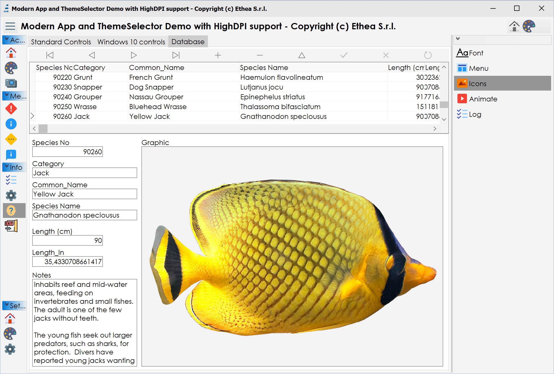Click the hamburger menu icon
The height and width of the screenshot is (374, 554).
coord(10,26)
